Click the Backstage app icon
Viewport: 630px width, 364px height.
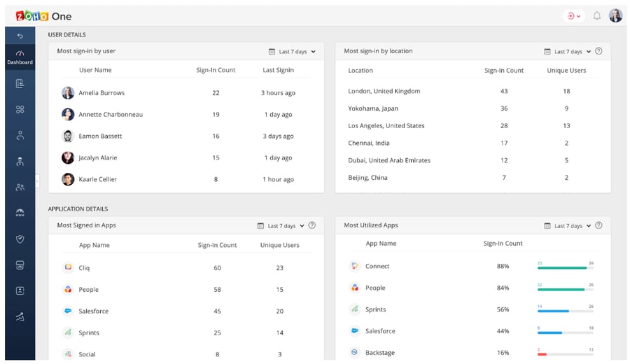pyautogui.click(x=354, y=352)
